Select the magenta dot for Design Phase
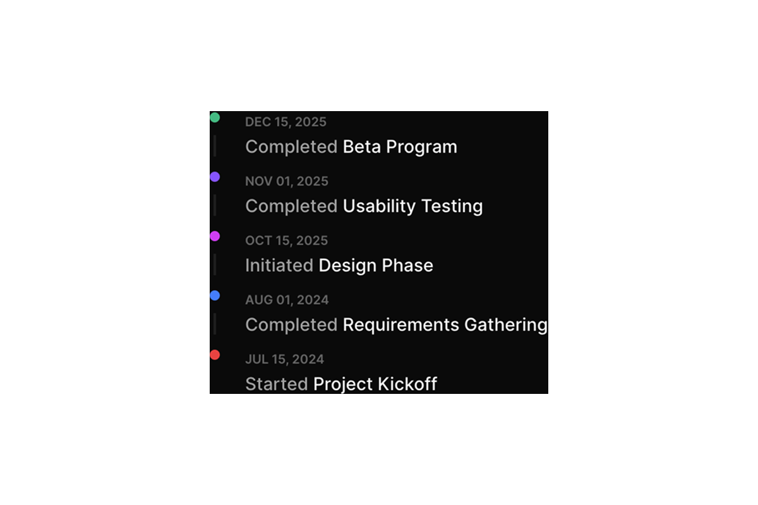 point(215,236)
